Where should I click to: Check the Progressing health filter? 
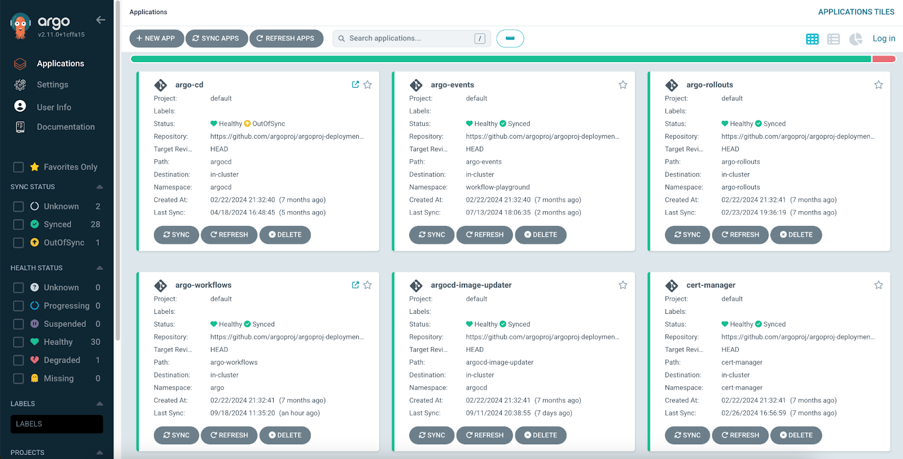click(x=19, y=306)
